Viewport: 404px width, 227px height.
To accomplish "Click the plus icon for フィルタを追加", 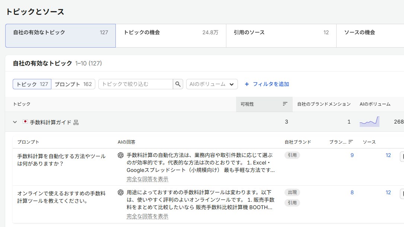I will click(246, 84).
